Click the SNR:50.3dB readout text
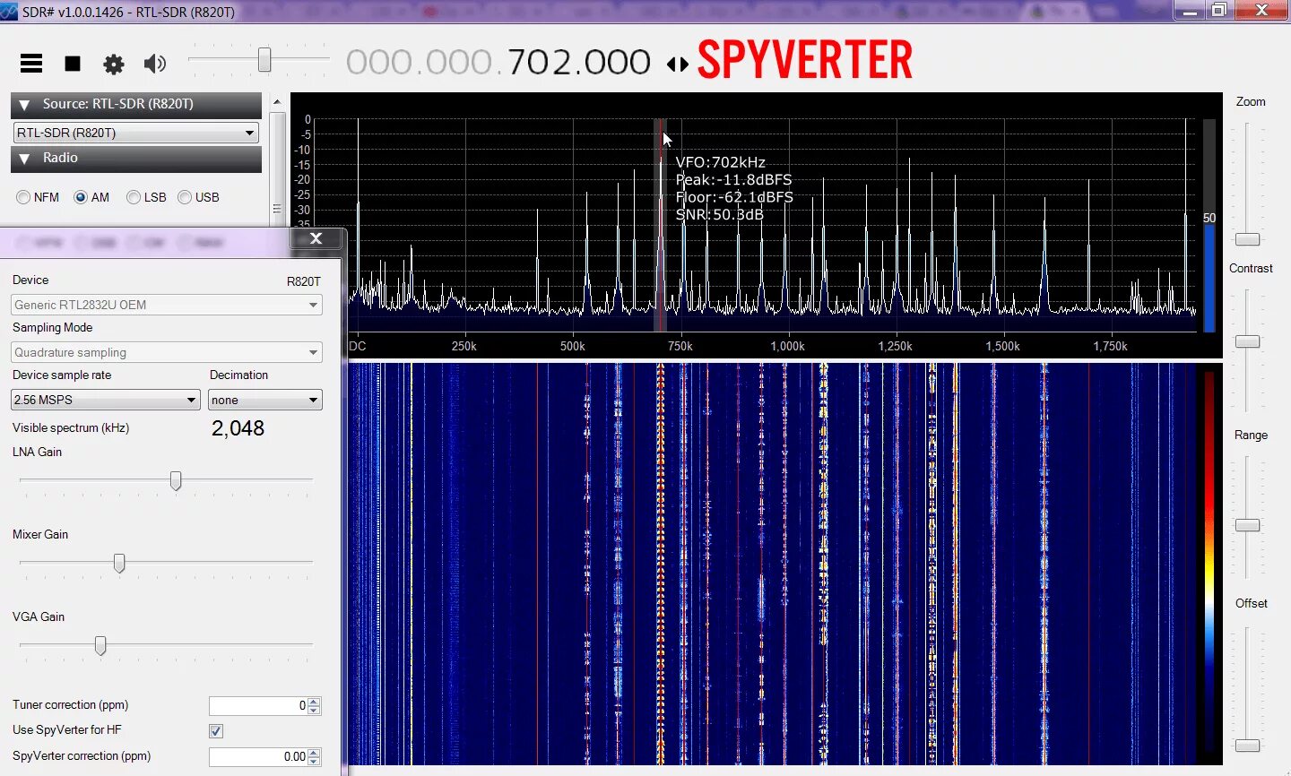 coord(720,214)
